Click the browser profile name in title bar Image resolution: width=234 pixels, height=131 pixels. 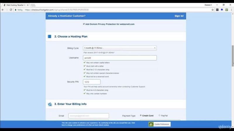[x=208, y=5]
